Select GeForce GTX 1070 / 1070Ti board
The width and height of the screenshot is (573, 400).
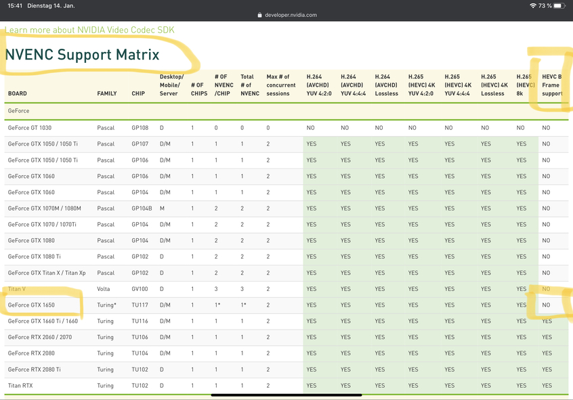42,224
